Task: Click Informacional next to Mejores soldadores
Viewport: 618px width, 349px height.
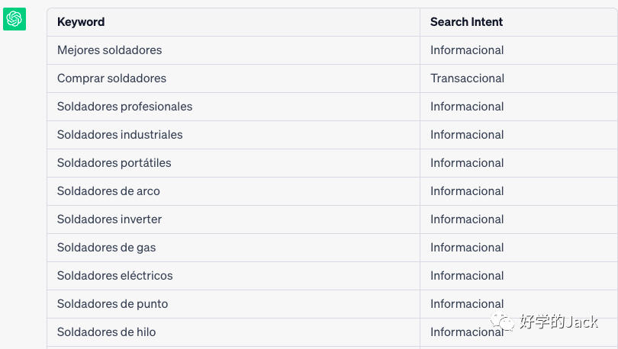Action: 467,50
